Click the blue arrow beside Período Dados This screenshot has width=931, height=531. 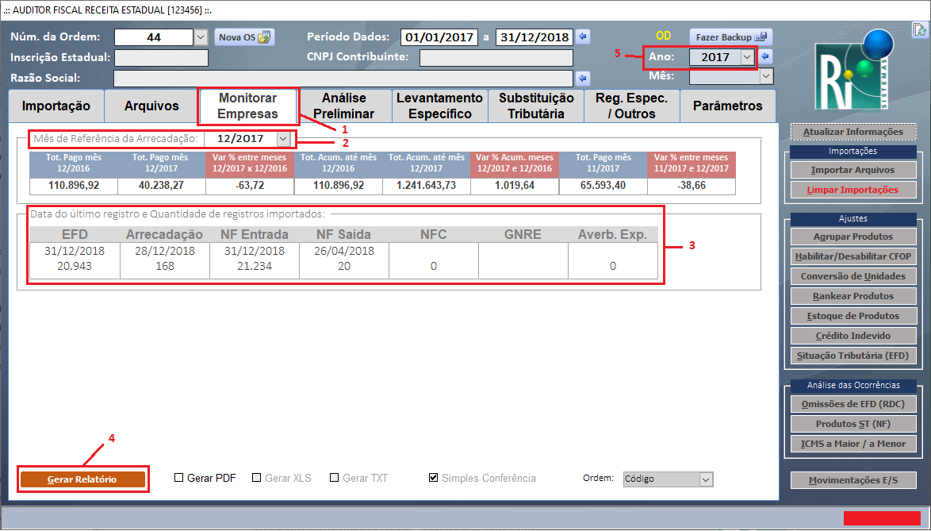tap(583, 37)
